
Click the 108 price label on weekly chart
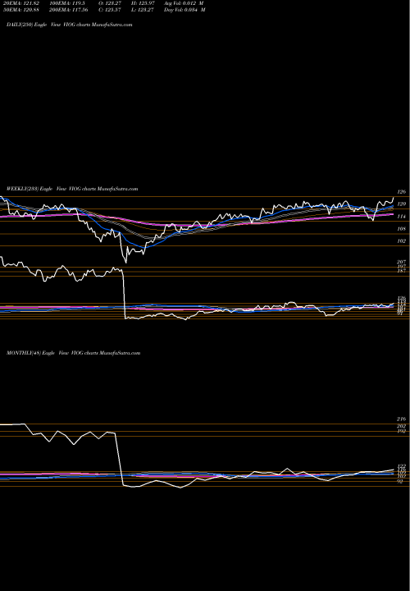tap(402, 228)
